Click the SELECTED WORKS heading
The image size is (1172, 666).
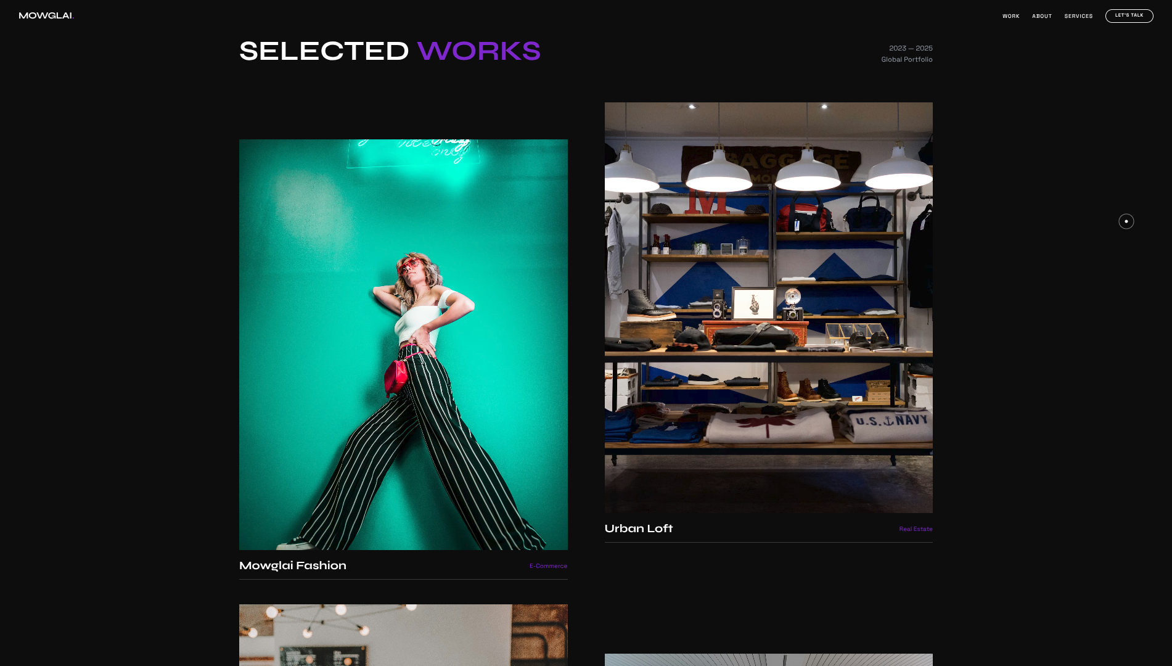point(390,51)
